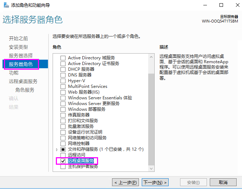Uncheck the 远程桌面服务 checkbox
Image resolution: width=242 pixels, height=189 pixels.
[63, 161]
